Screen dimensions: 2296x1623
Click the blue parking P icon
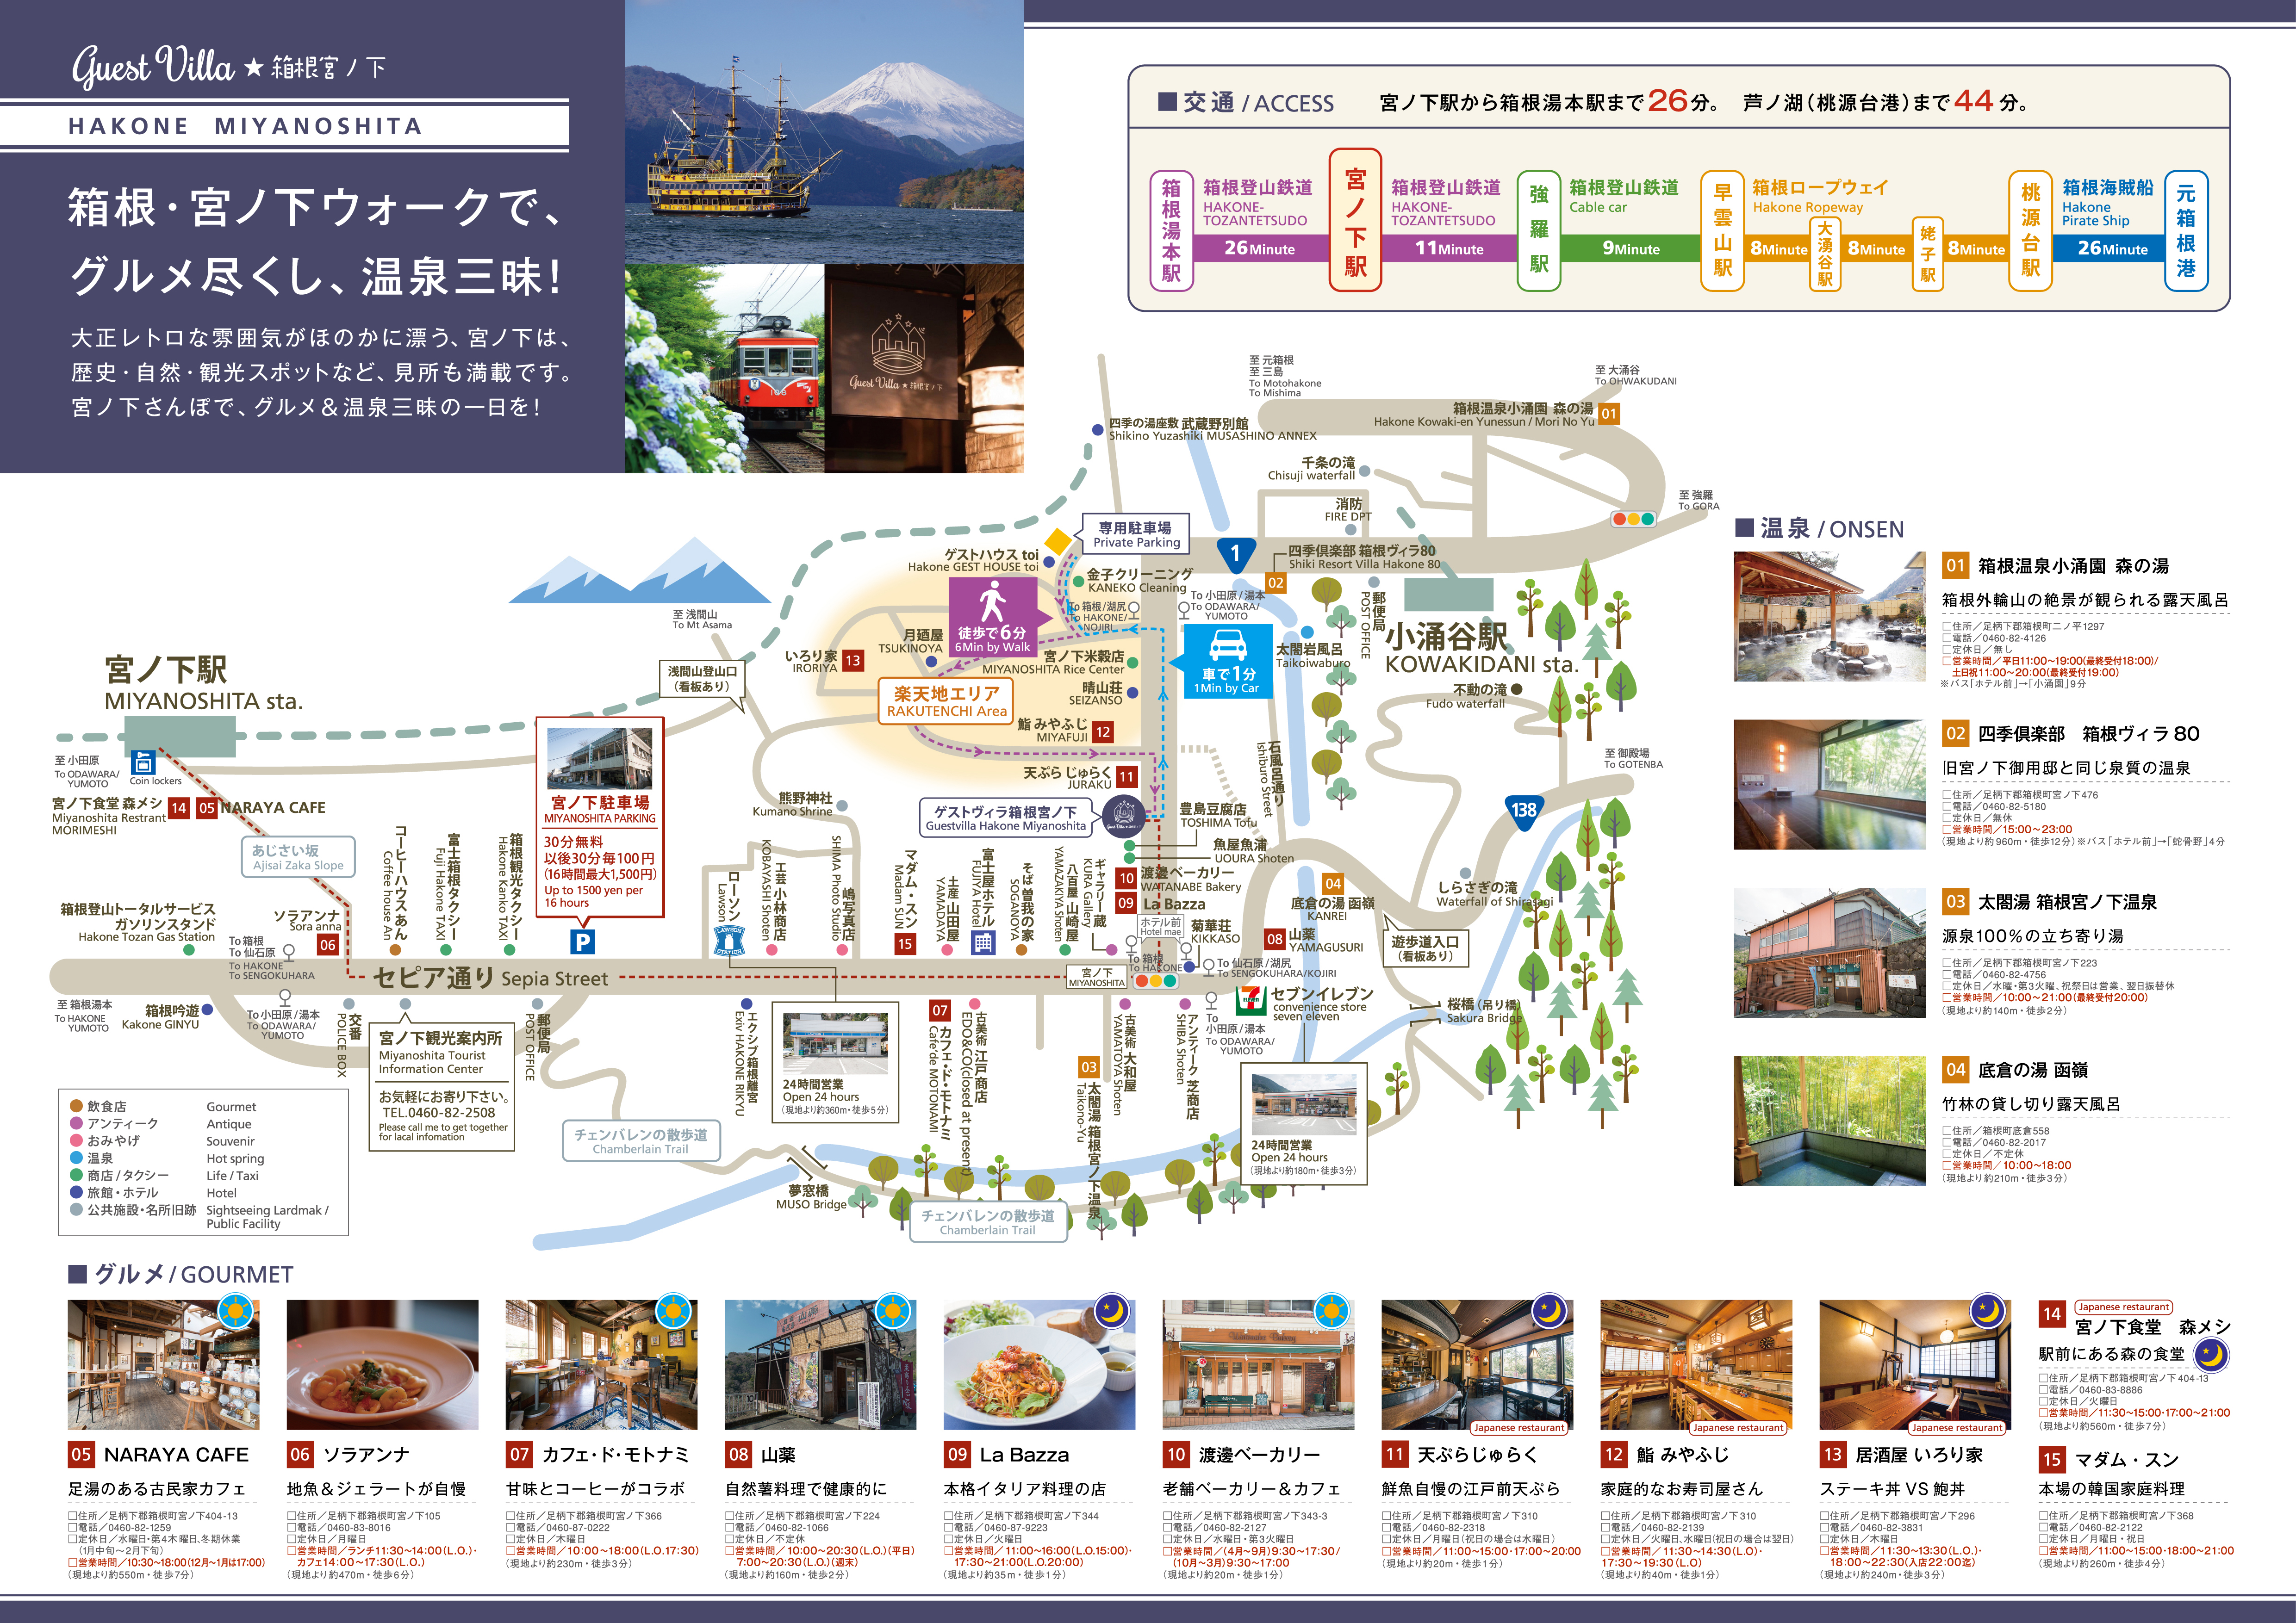point(582,942)
